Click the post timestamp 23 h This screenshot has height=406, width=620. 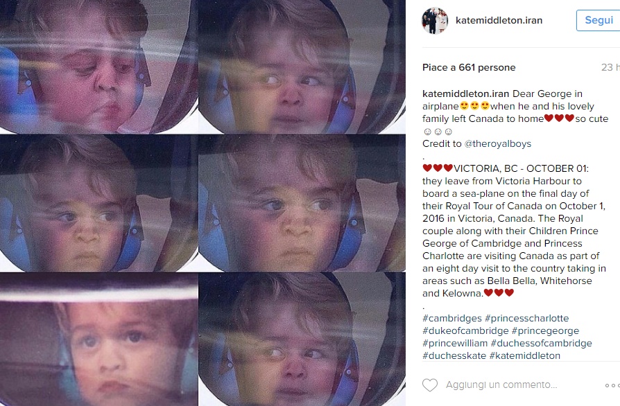610,67
